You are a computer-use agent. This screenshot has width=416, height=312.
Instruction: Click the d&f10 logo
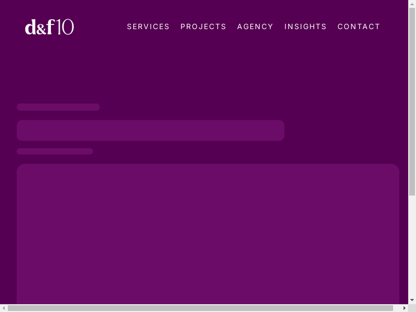[49, 27]
